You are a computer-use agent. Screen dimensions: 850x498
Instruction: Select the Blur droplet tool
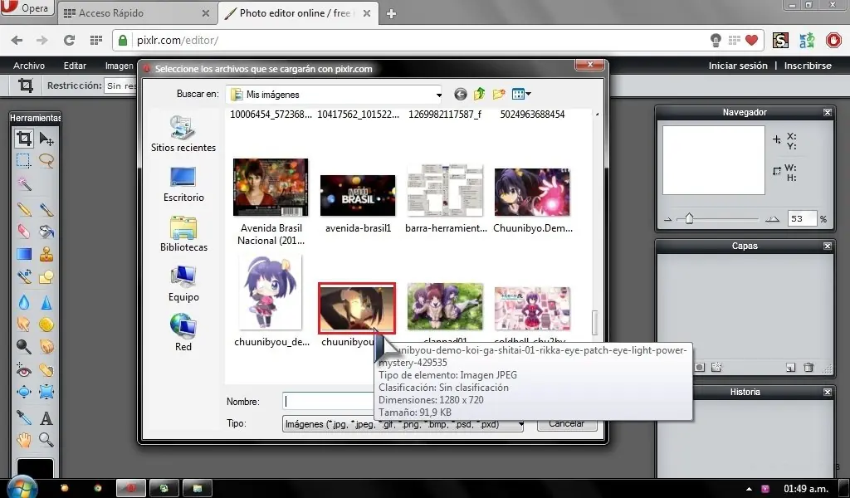coord(24,301)
